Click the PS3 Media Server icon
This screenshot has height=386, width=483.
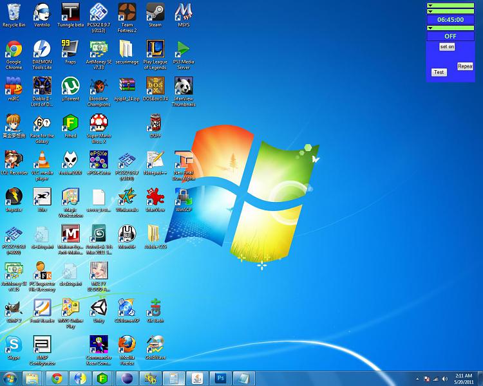click(x=184, y=55)
